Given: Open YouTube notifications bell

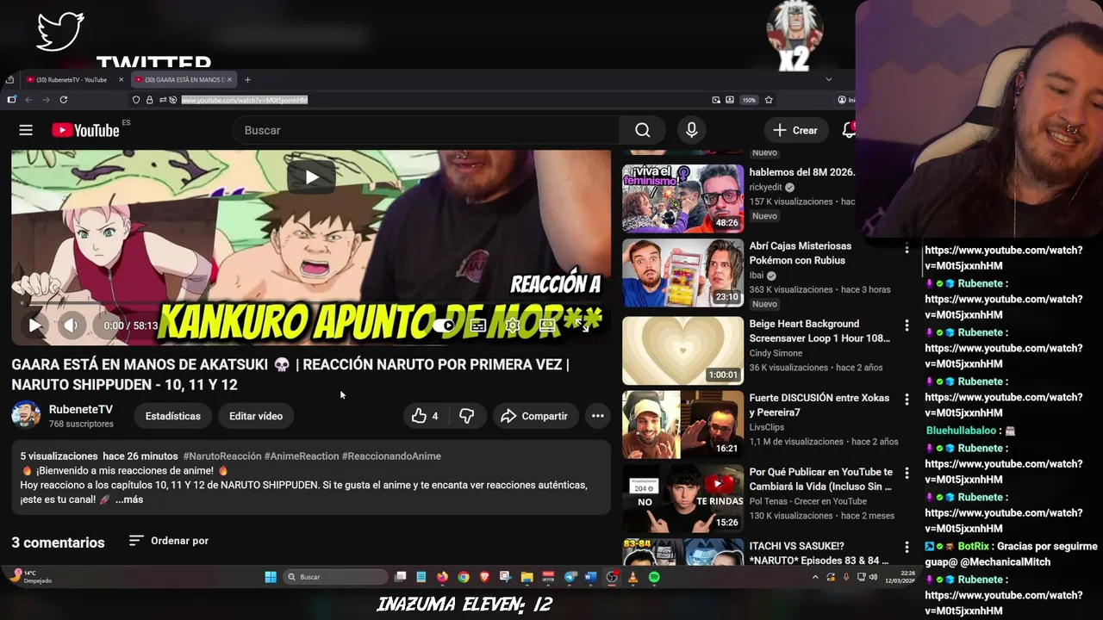Looking at the screenshot, I should pos(849,130).
